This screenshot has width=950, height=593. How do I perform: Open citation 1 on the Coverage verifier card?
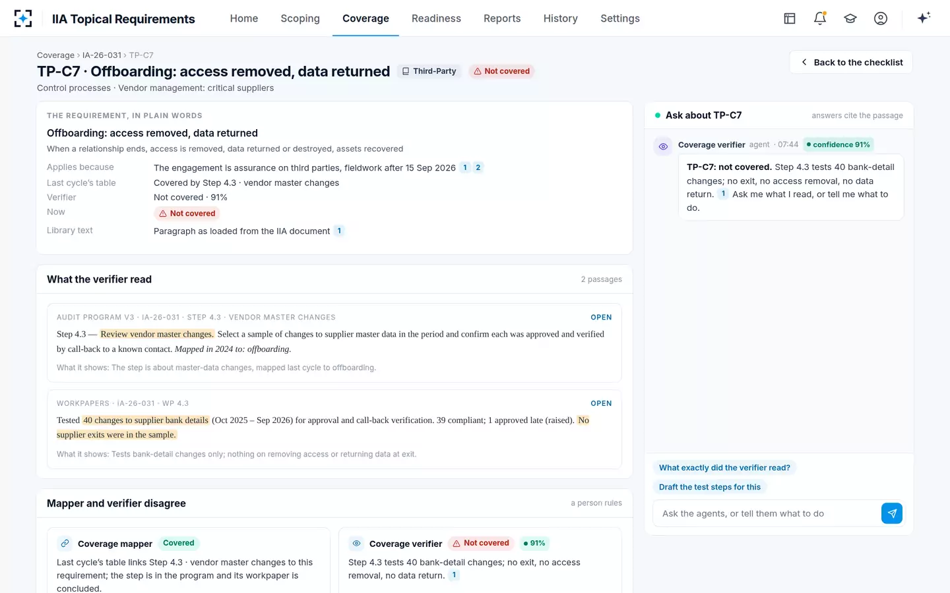454,575
